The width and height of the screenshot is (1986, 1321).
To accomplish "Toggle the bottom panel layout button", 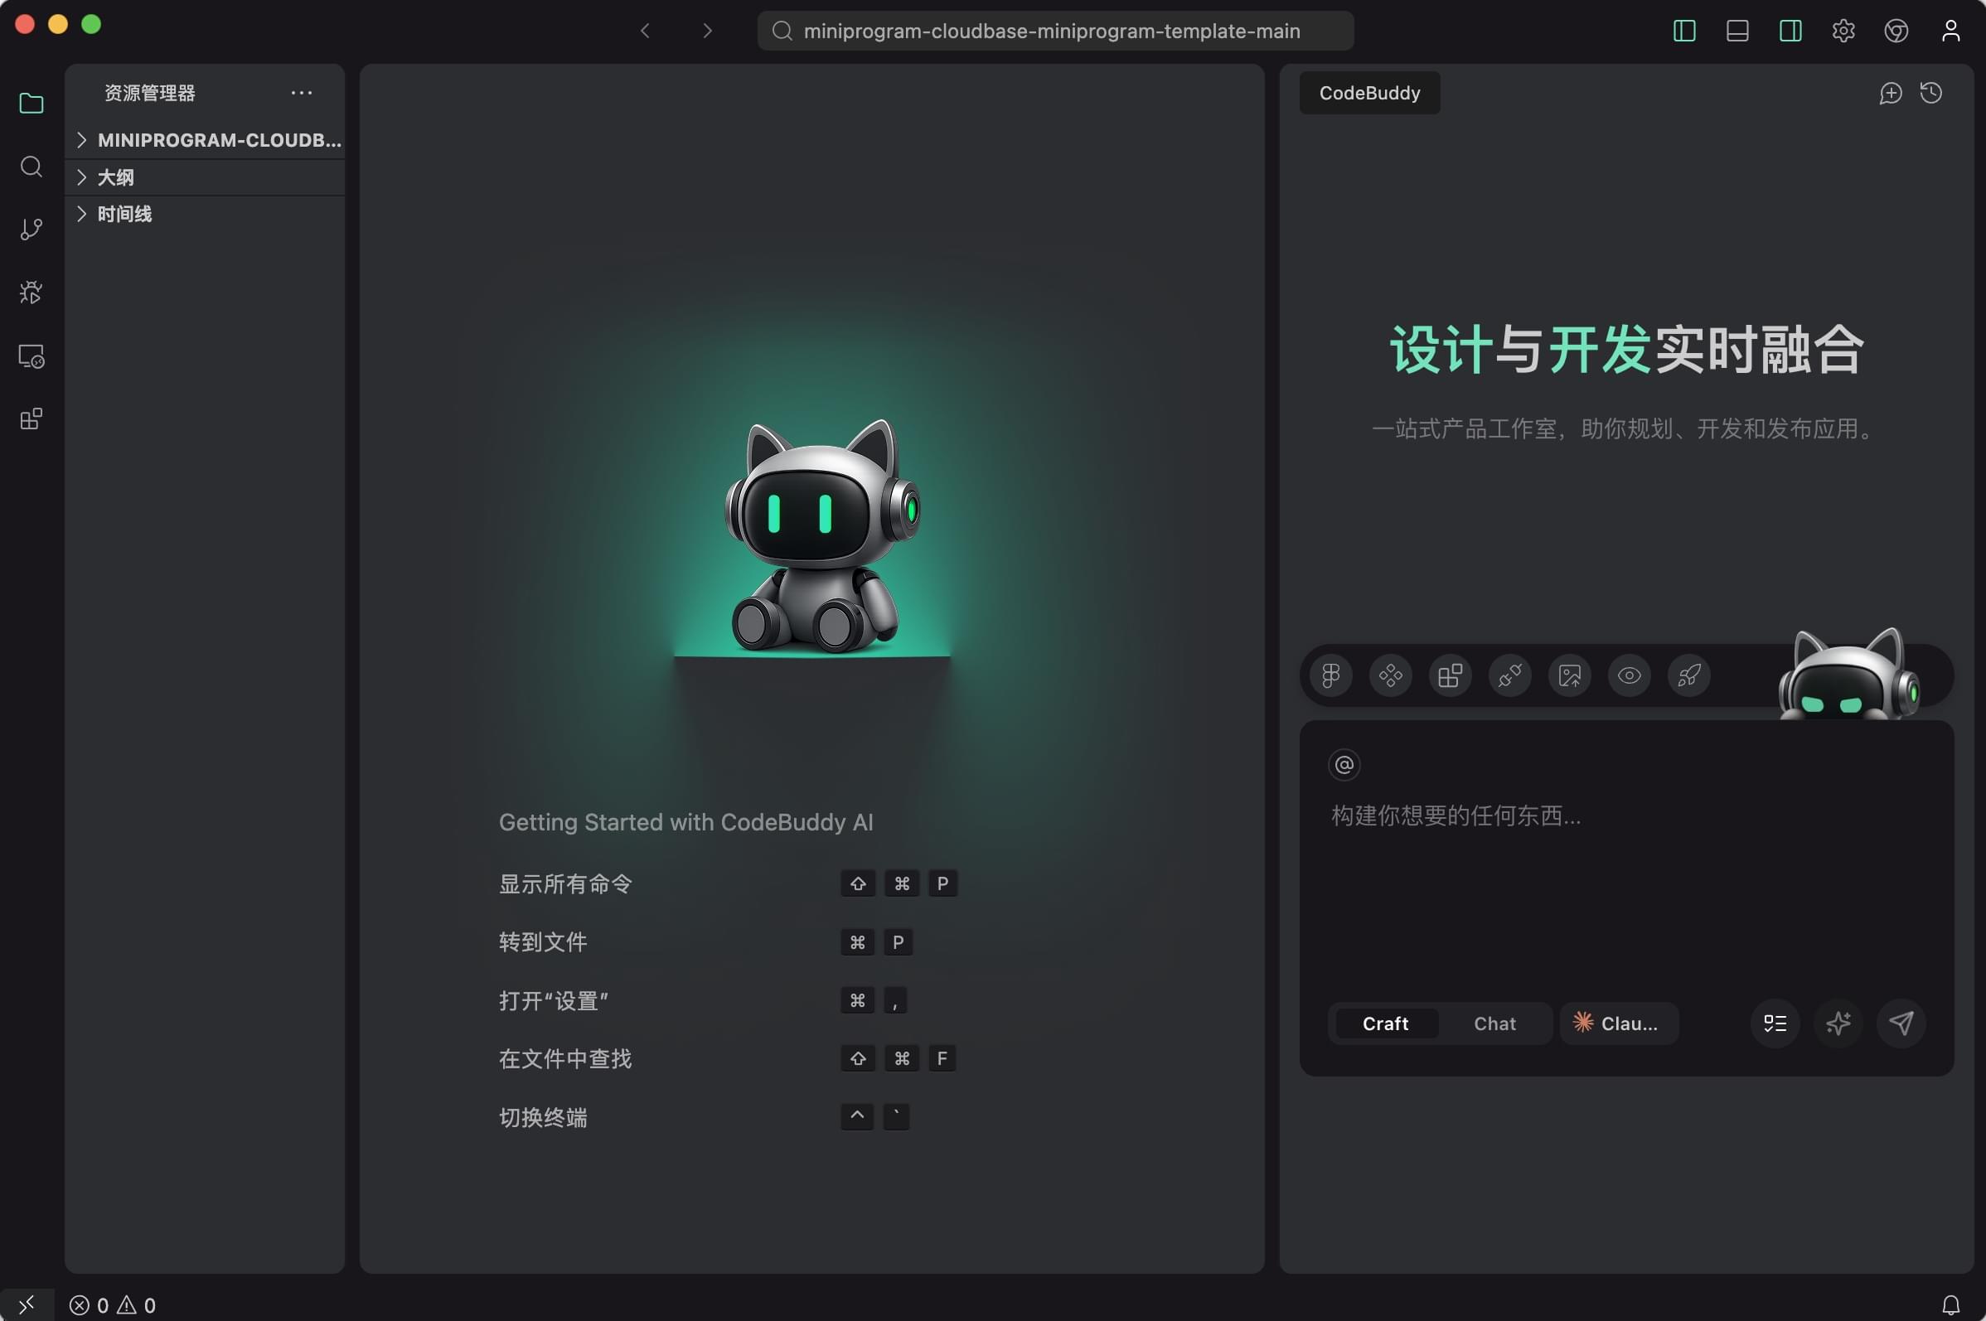I will 1737,31.
